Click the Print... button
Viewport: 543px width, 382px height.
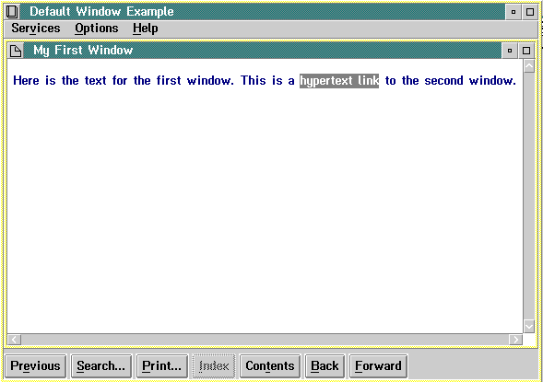pos(162,365)
